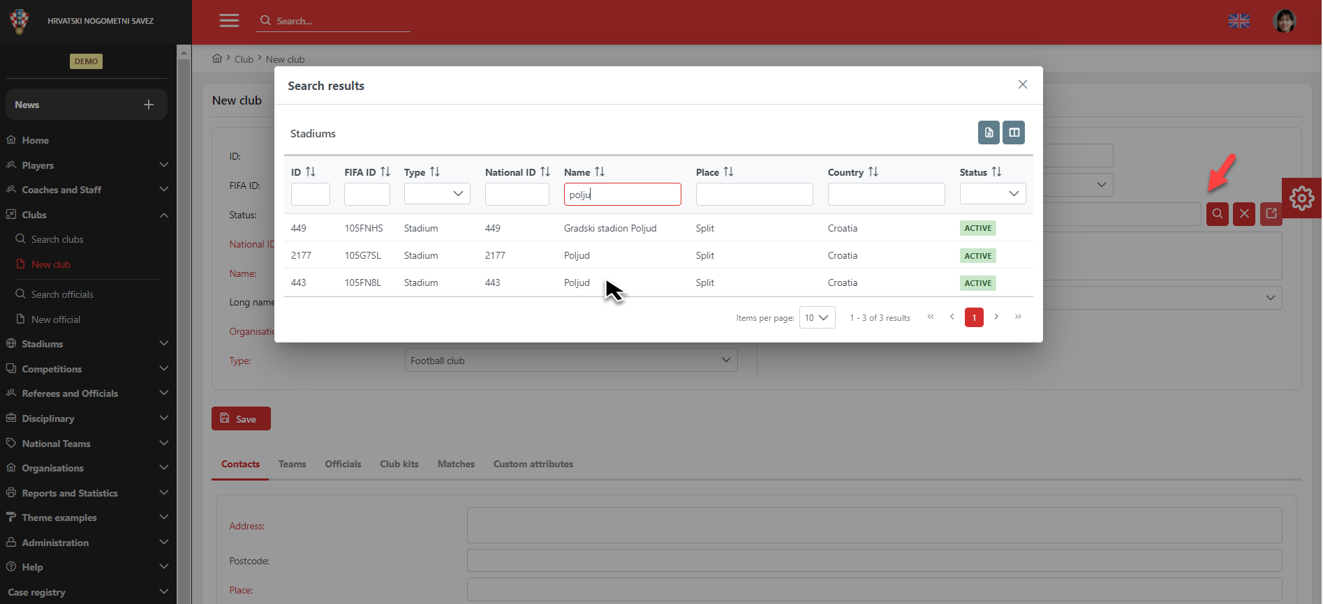
Task: Change items per page dropdown
Action: (817, 317)
